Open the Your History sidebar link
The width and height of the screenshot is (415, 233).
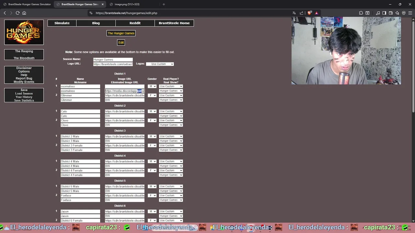tap(24, 97)
